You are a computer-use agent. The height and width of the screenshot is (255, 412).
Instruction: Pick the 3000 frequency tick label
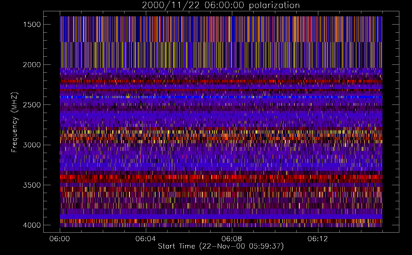point(32,145)
